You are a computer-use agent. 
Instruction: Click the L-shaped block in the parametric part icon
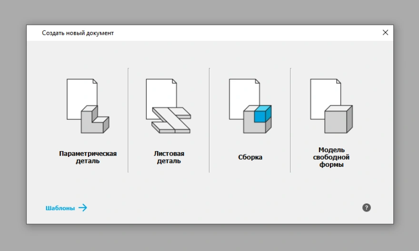point(94,123)
